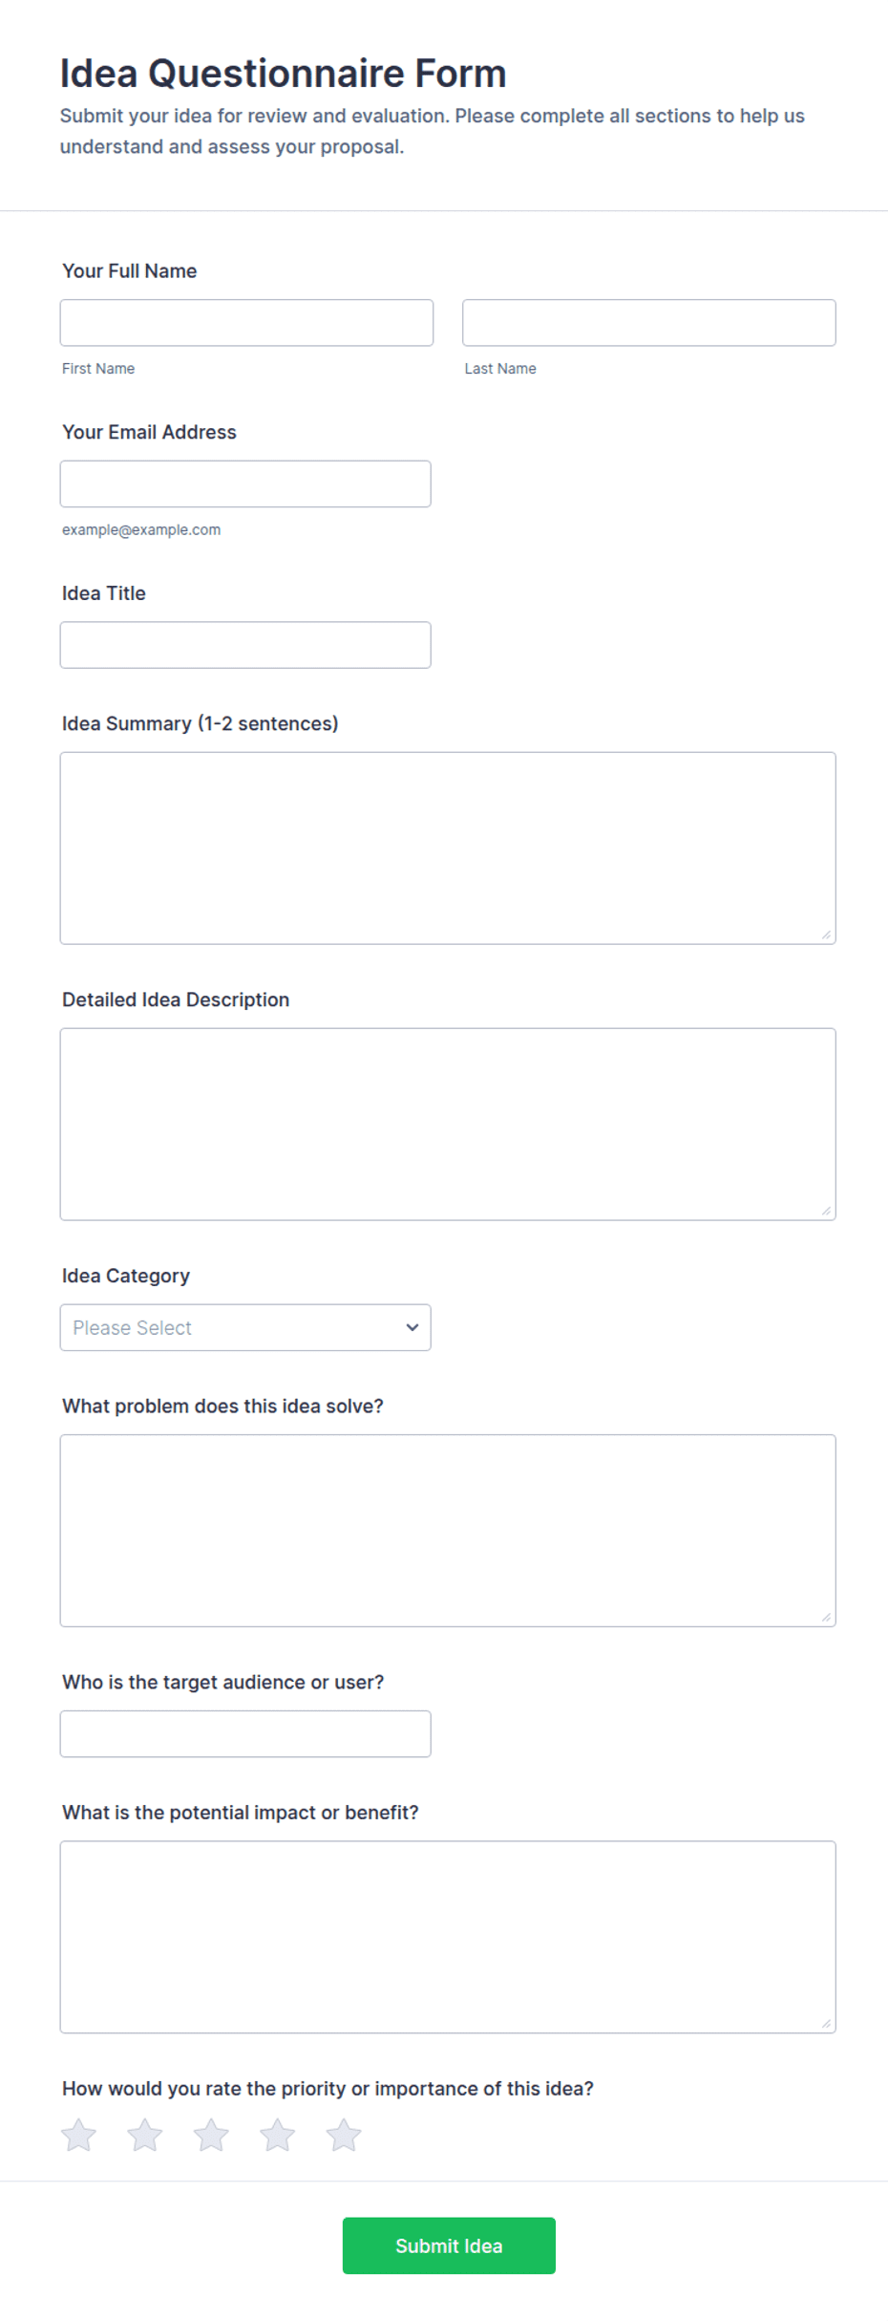Viewport: 888px width, 2321px height.
Task: Click into the Last Name field
Action: (649, 323)
